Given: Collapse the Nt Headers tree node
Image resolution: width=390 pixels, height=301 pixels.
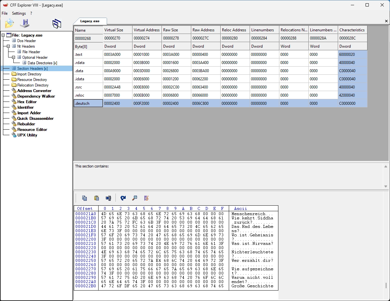Looking at the screenshot, I should point(8,46).
